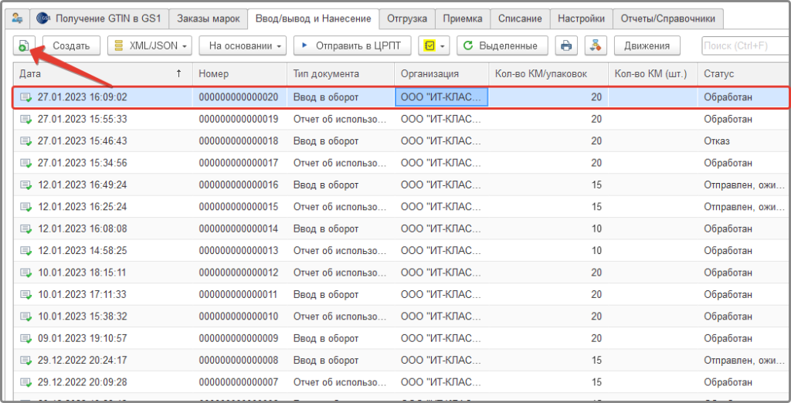Image resolution: width=791 pixels, height=403 pixels.
Task: Click quantity 15 in row 000000000000008
Action: click(596, 360)
